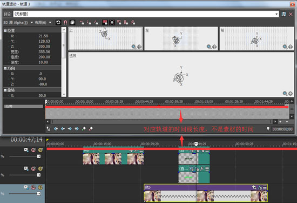
Task: Open pan/crop icon on purple sltp clip
Action: coord(254,187)
